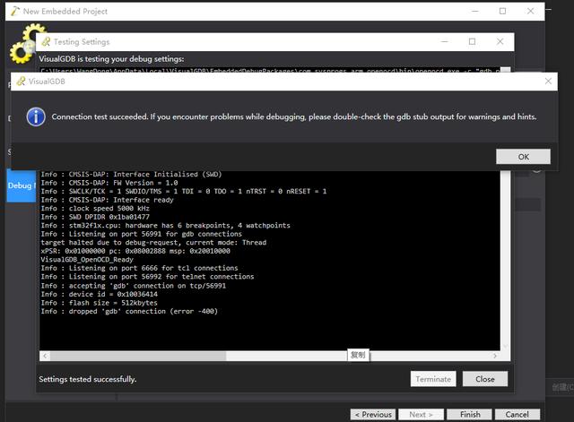Click the 'hardware has 6 breakpoints' log line
Viewport: 574px width, 422px height.
click(x=165, y=226)
